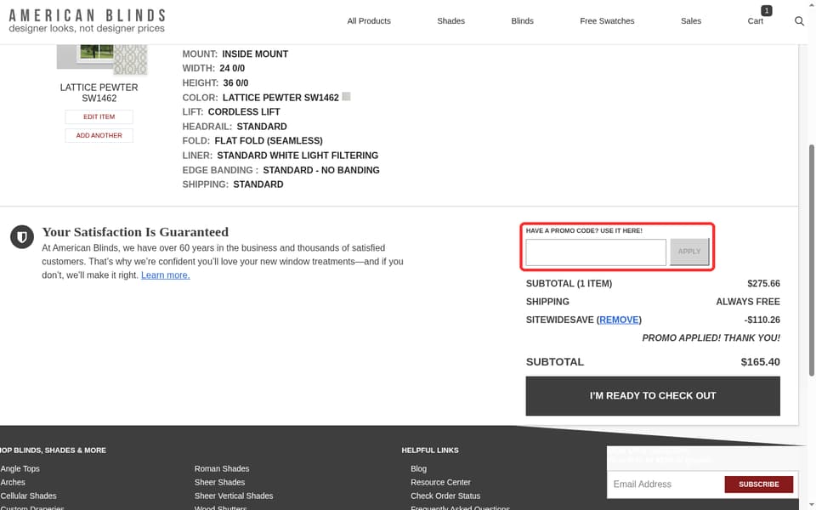Focus the Email Address field

666,484
